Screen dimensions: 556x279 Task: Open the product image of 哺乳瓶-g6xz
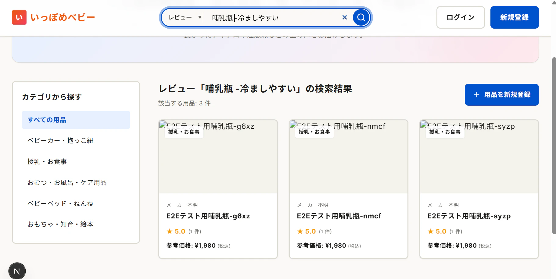[x=218, y=157]
